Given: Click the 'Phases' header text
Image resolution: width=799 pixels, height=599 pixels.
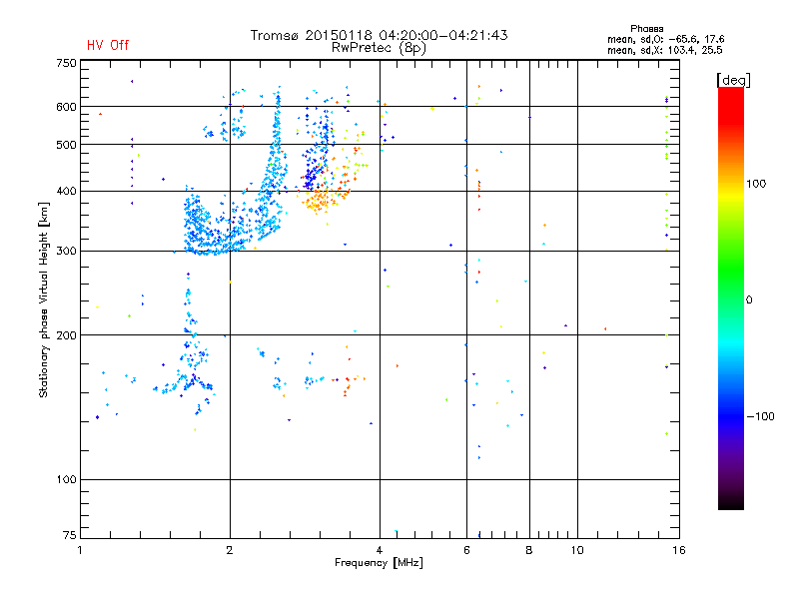Looking at the screenshot, I should click(x=646, y=29).
